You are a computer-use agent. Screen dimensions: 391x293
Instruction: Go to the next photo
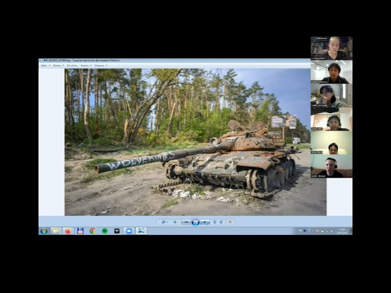point(205,222)
